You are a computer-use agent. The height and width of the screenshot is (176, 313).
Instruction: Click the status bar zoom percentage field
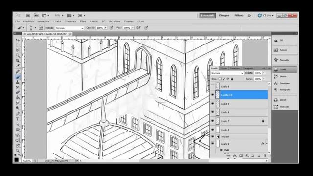coord(27,161)
